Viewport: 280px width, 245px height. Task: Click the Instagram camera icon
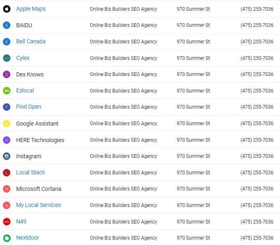(7, 156)
